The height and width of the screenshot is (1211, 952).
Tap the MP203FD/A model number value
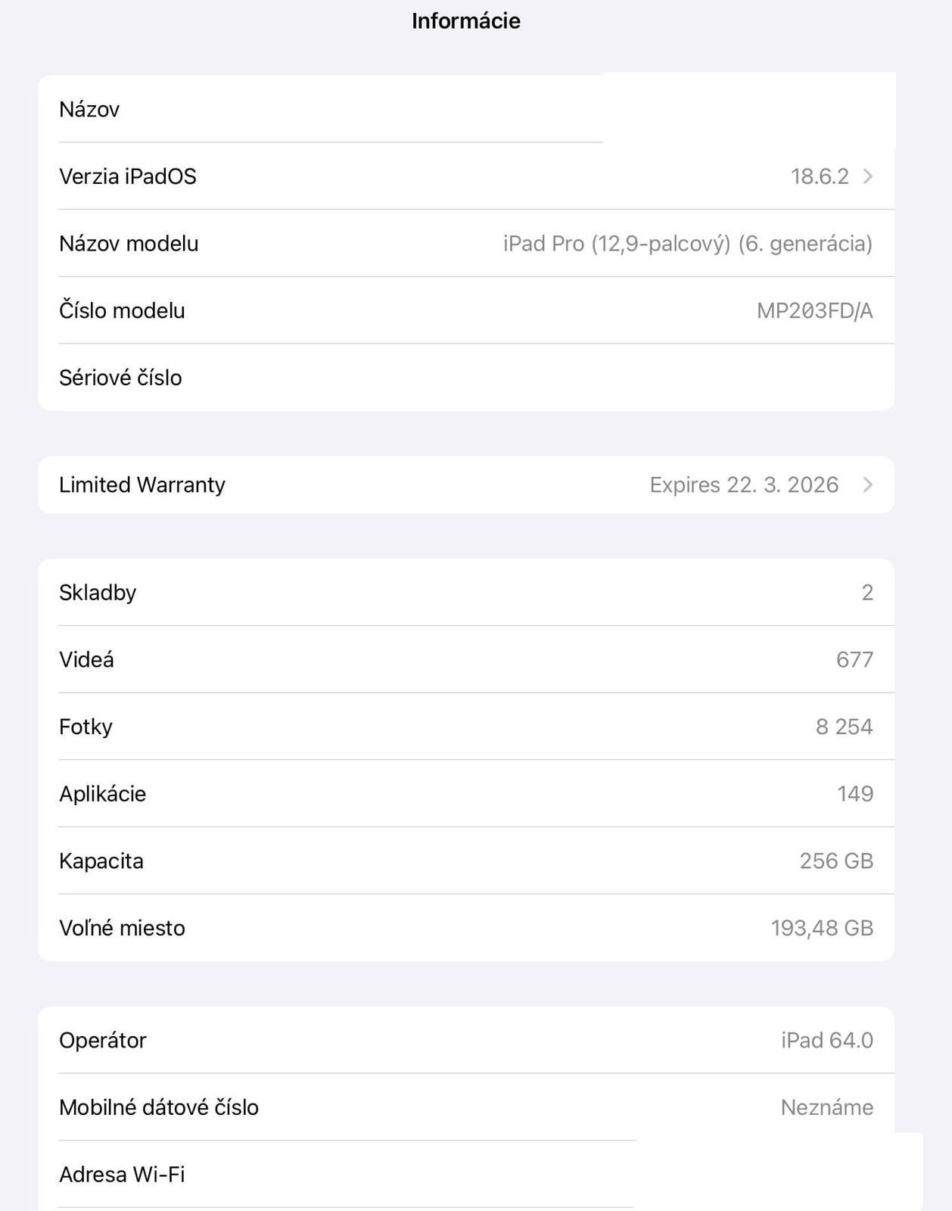(814, 310)
